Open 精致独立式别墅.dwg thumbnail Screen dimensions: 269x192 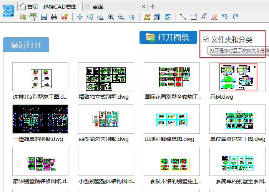[106, 77]
